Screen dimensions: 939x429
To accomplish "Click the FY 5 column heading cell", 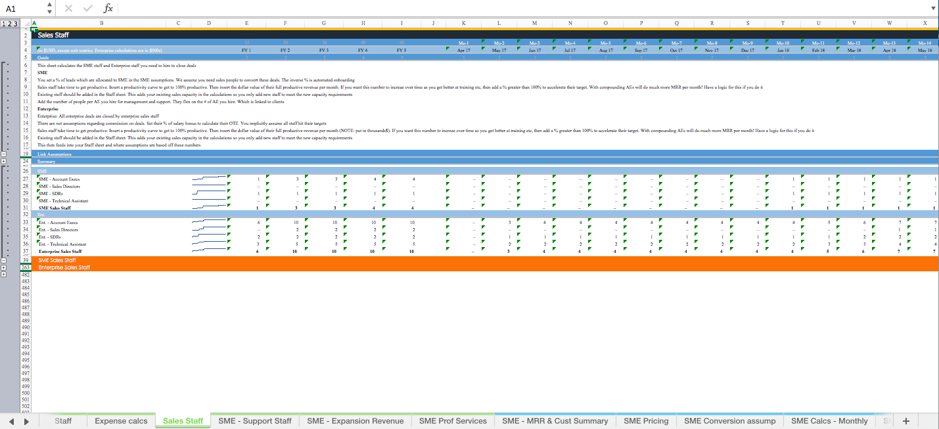I will pyautogui.click(x=401, y=50).
